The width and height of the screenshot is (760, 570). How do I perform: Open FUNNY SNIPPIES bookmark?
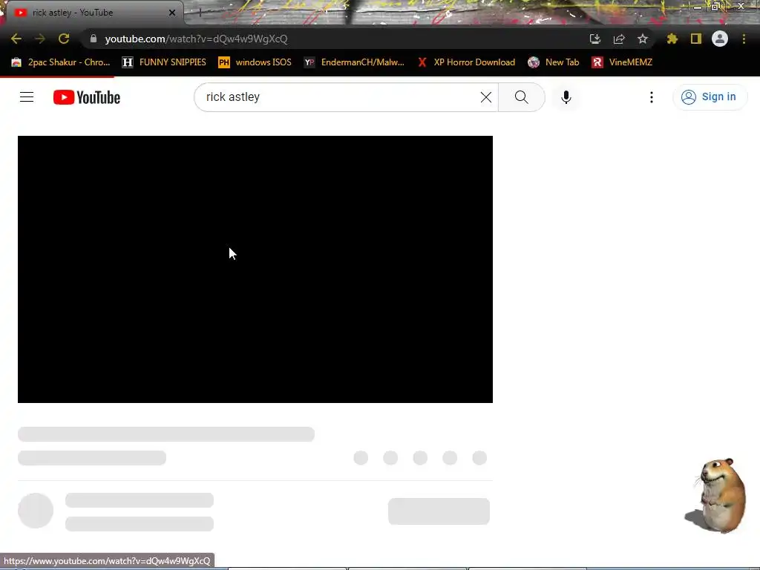coord(164,62)
